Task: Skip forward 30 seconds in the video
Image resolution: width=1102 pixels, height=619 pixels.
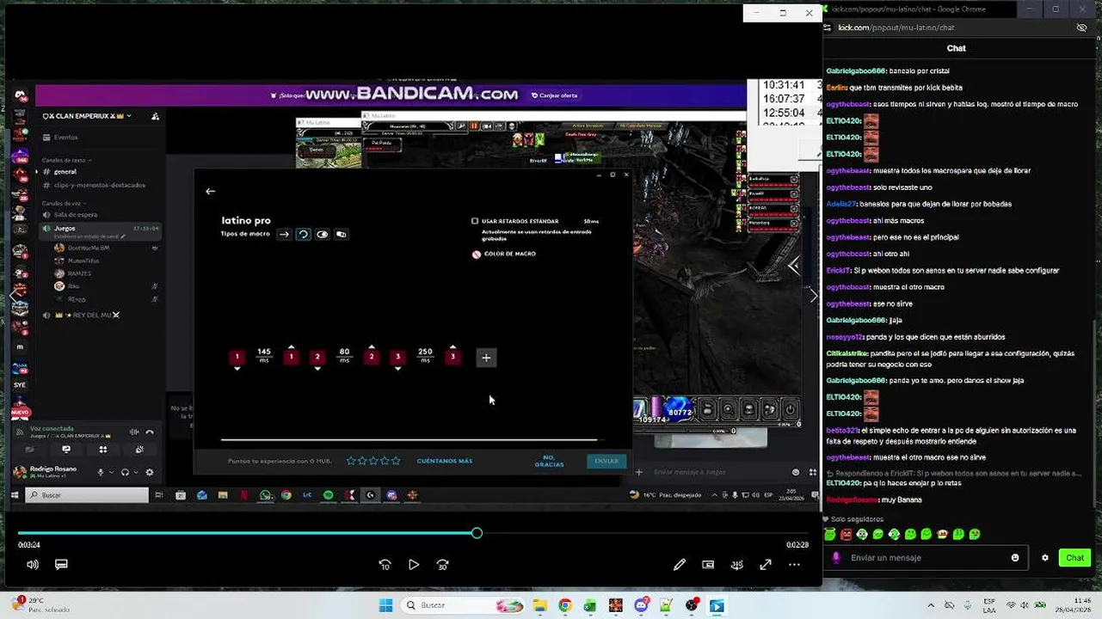Action: click(442, 565)
